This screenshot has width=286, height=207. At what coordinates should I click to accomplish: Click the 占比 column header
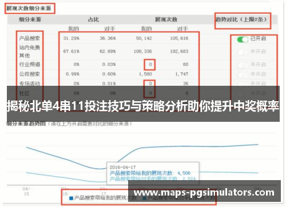click(x=93, y=19)
